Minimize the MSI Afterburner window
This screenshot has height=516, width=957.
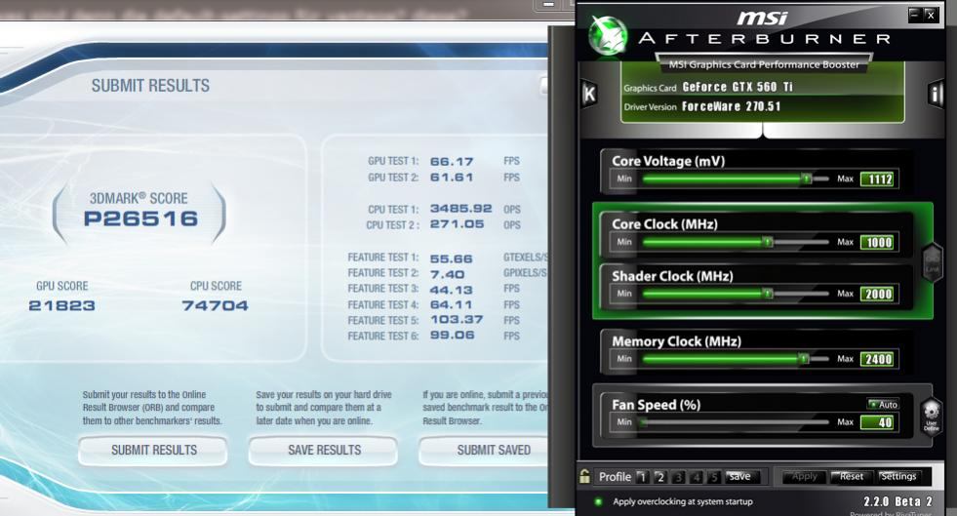point(914,14)
